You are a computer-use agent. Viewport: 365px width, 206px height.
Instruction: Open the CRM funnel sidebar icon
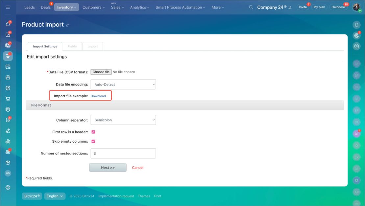click(x=8, y=56)
